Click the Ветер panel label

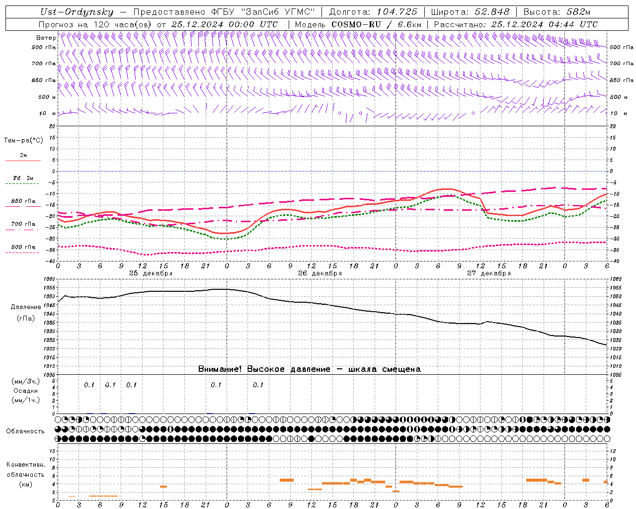46,38
